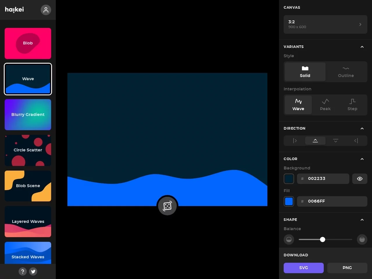Click the high balance icon right of slider
372x279 pixels.
(362, 239)
